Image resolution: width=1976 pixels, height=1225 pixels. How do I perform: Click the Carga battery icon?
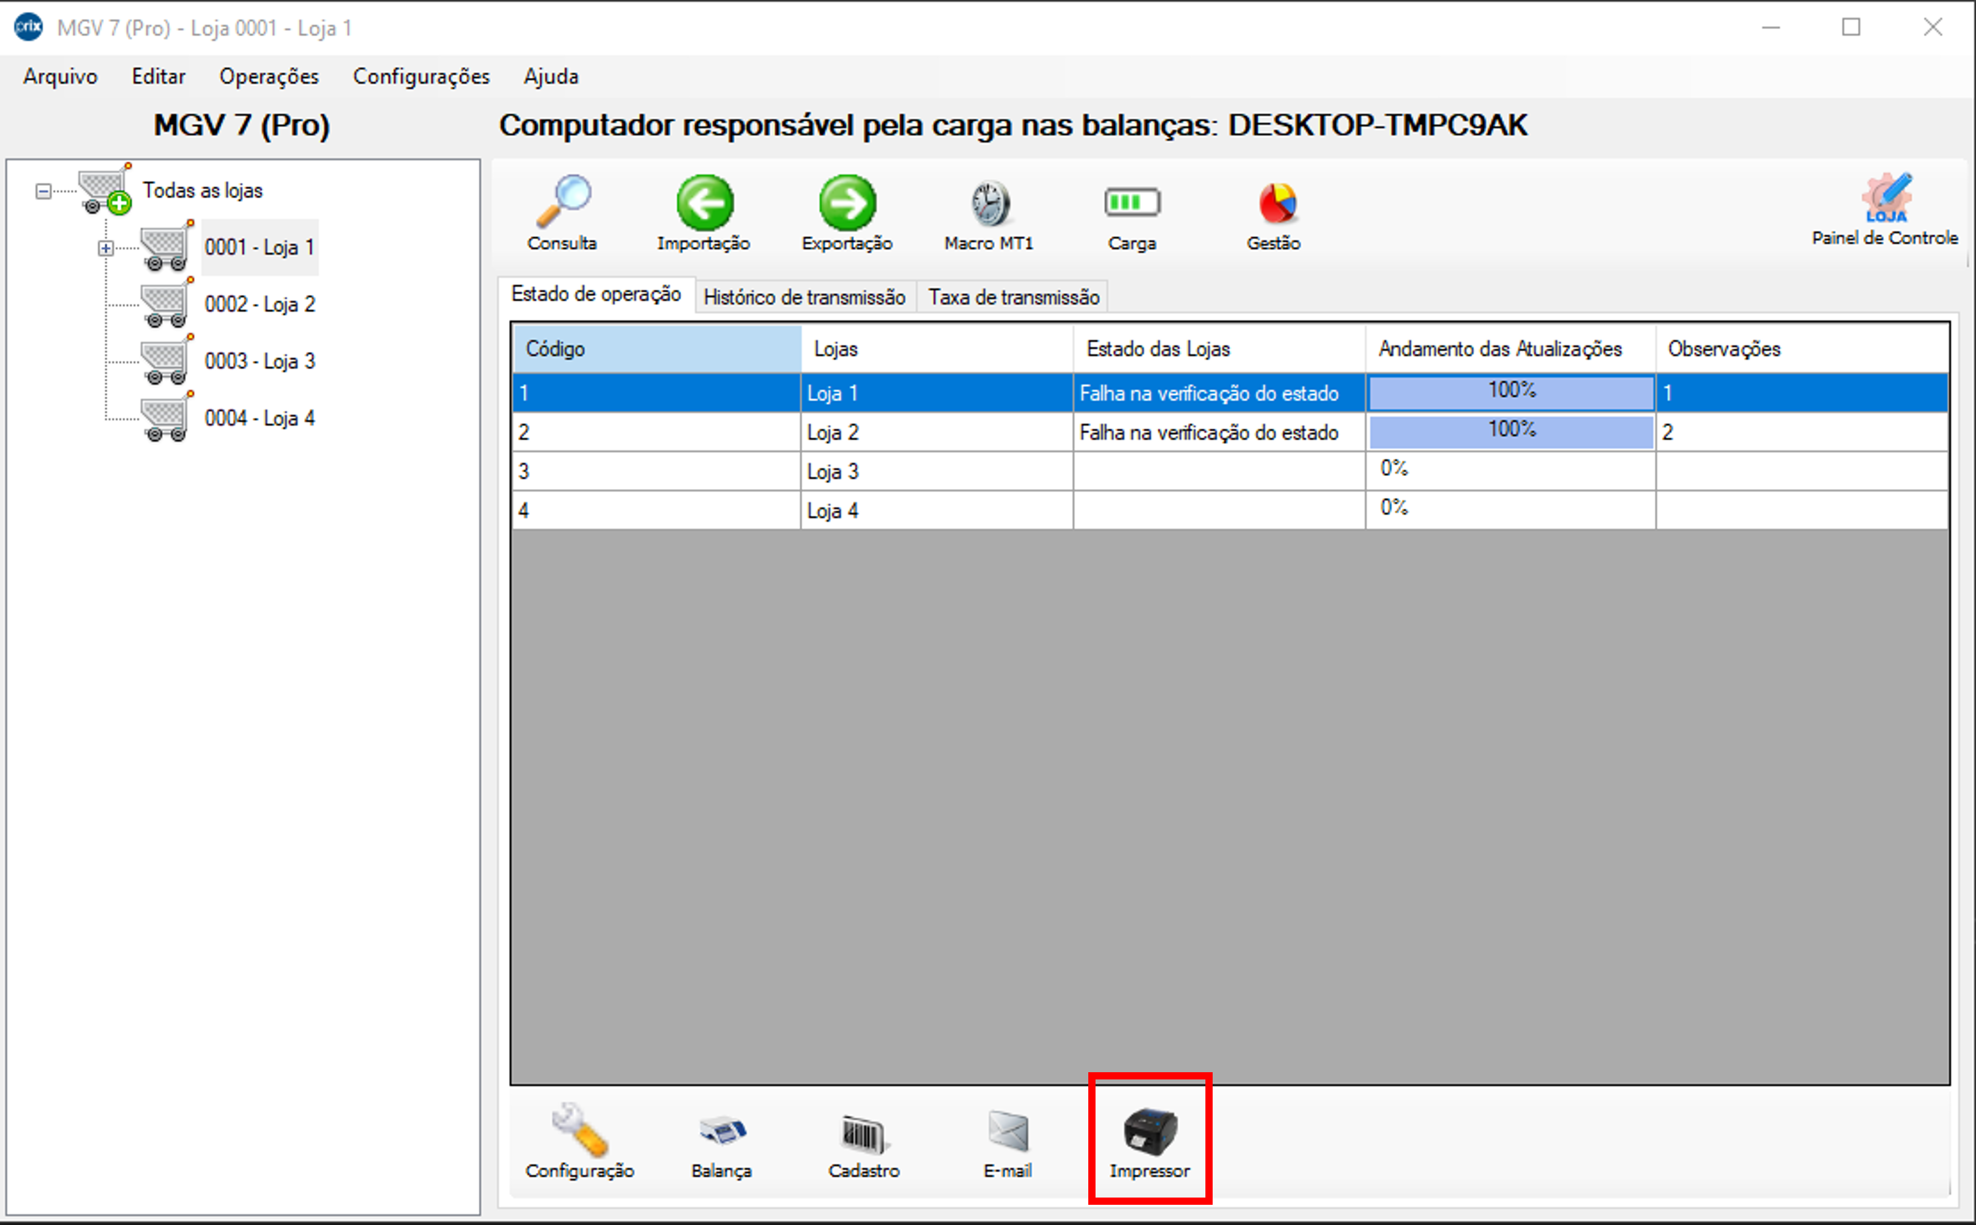click(1132, 201)
